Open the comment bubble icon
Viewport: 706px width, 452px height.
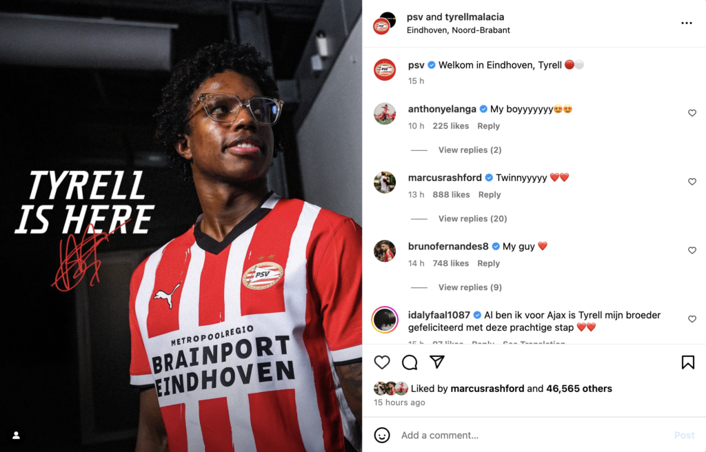(410, 362)
